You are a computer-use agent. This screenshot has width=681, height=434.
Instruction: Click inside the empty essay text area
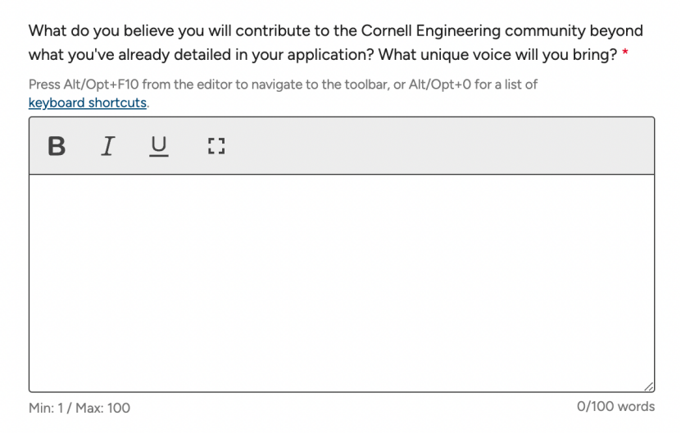[x=342, y=283]
